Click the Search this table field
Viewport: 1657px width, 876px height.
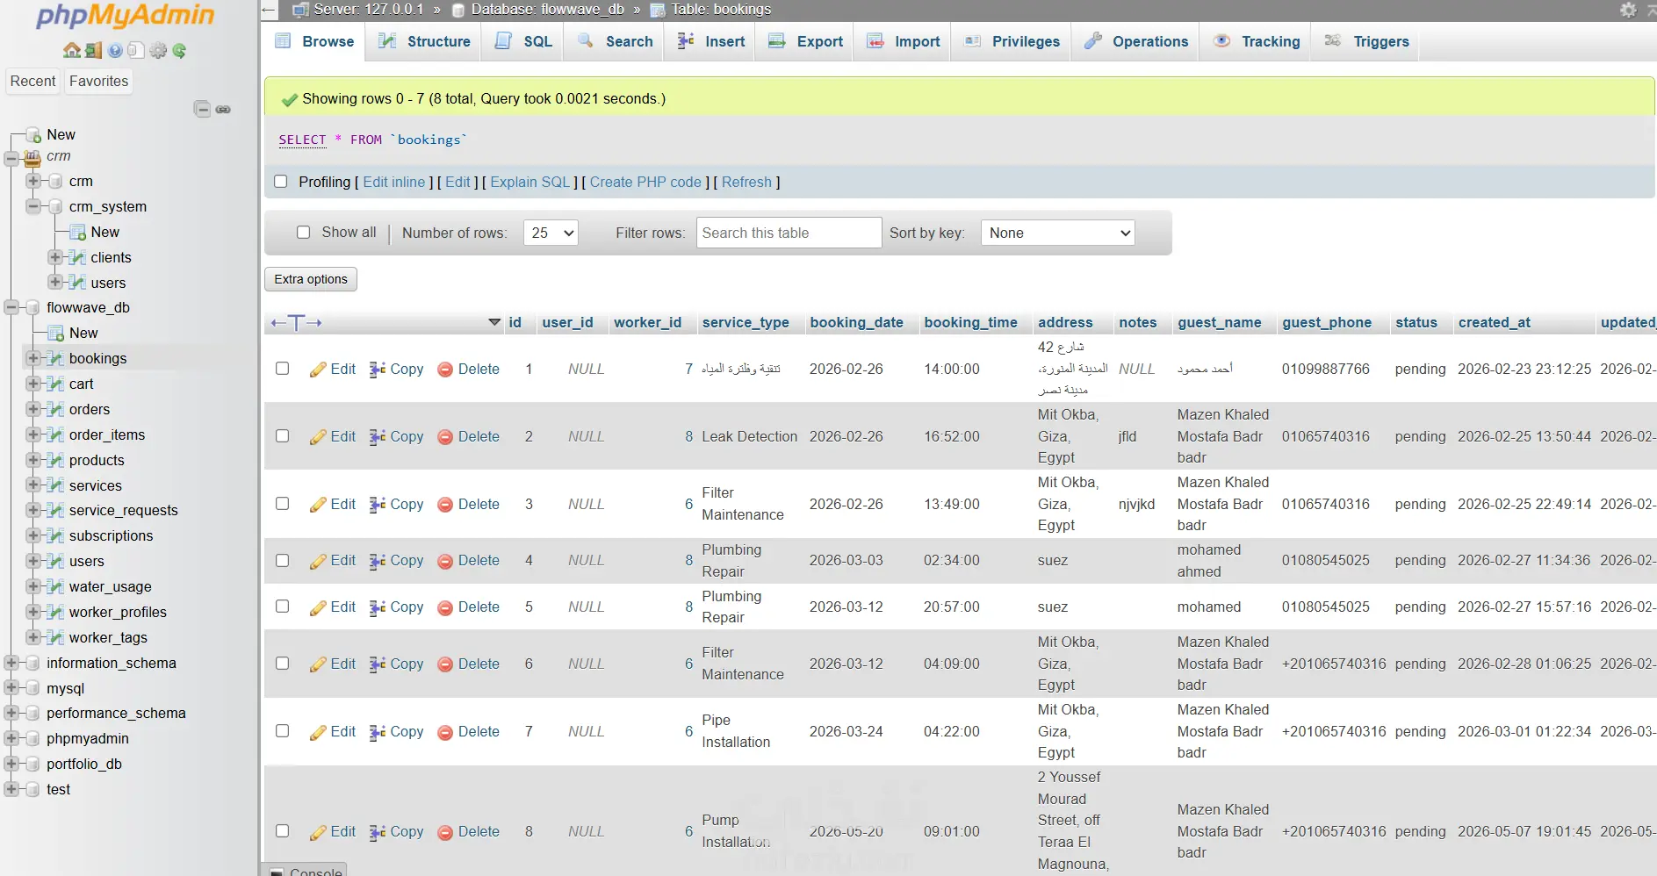[789, 233]
